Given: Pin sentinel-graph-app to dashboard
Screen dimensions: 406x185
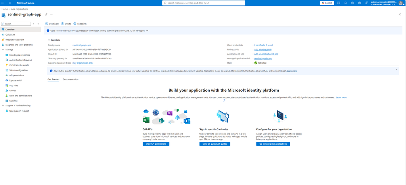Looking at the screenshot, I should (46, 14).
